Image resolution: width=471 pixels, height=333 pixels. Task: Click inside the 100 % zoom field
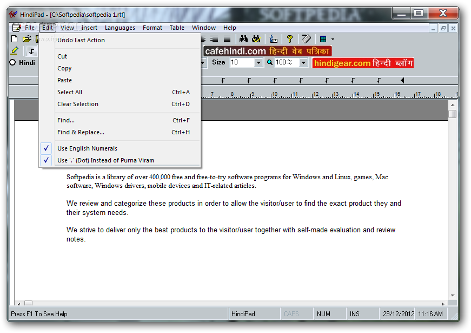click(x=287, y=63)
